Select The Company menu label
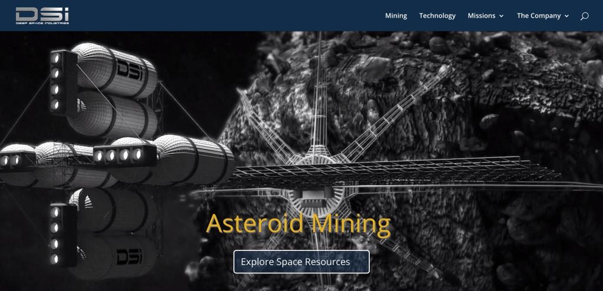 538,16
